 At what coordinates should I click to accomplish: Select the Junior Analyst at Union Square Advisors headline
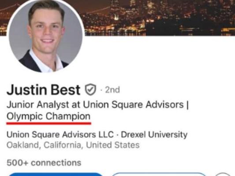pyautogui.click(x=95, y=104)
